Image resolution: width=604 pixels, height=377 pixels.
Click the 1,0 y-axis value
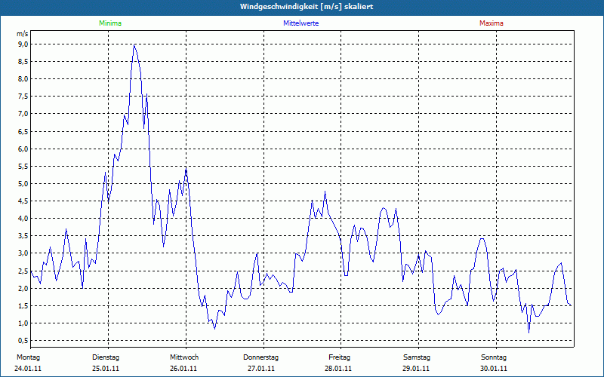tap(23, 323)
